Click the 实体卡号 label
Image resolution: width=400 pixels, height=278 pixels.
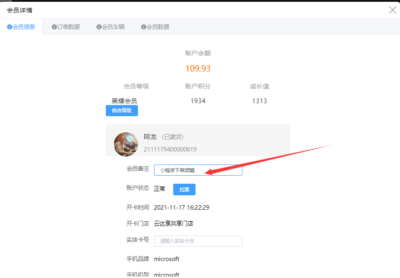click(x=138, y=240)
